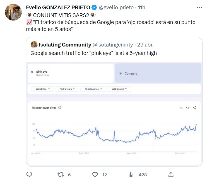Download the Interest over time chart
The height and width of the screenshot is (181, 207).
(181, 108)
